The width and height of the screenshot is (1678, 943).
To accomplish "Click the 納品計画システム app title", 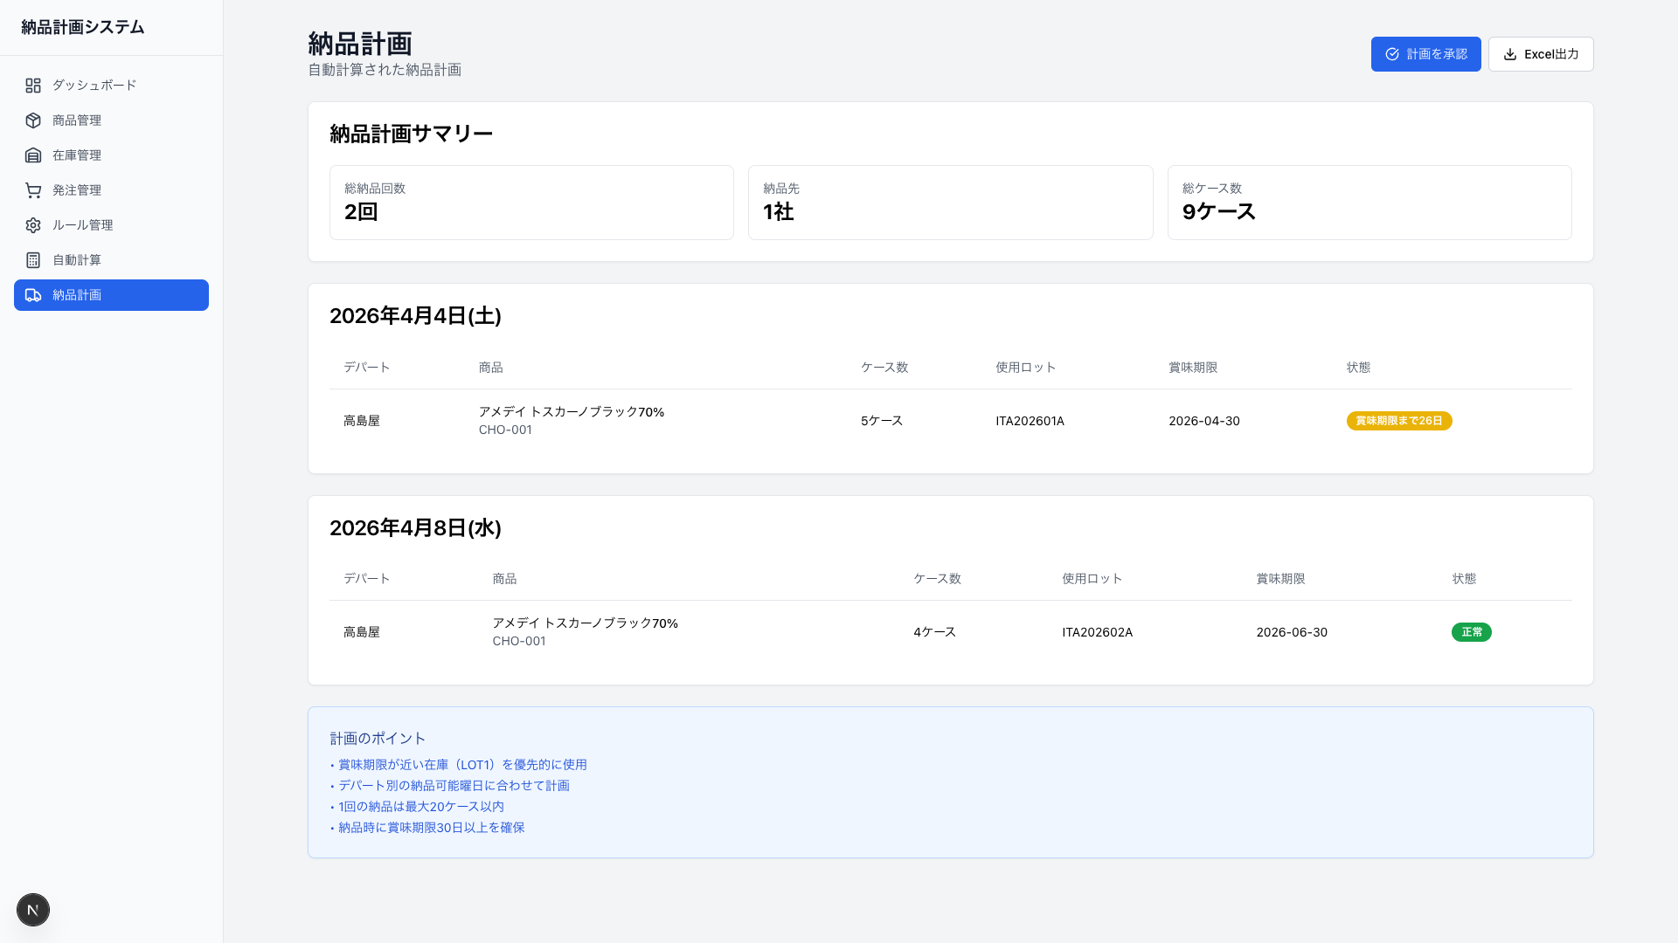I will point(82,27).
